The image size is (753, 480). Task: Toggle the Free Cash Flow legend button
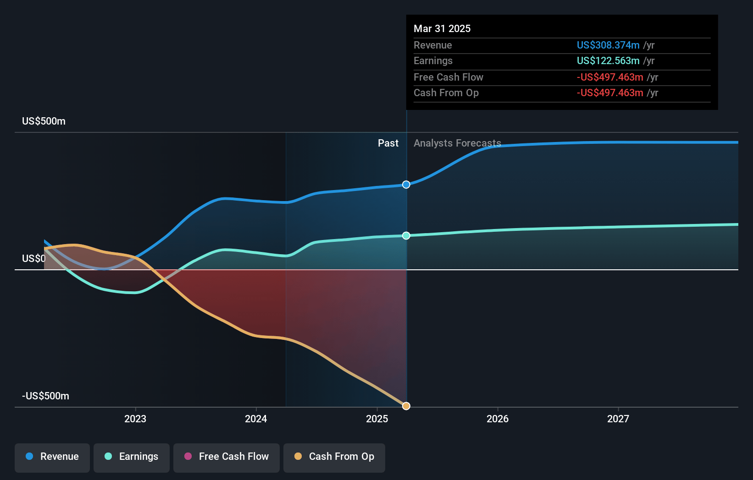[227, 458]
